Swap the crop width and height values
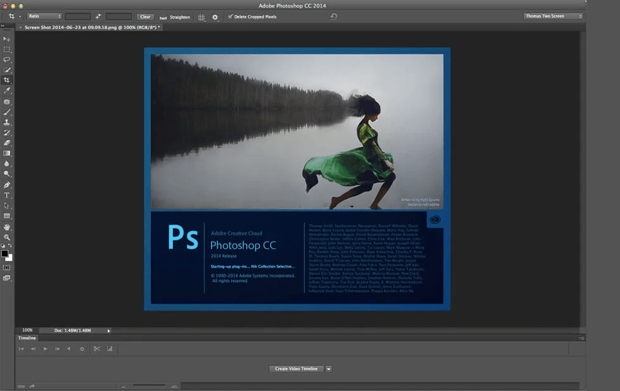Viewport: 620px width, 391px height. 98,16
